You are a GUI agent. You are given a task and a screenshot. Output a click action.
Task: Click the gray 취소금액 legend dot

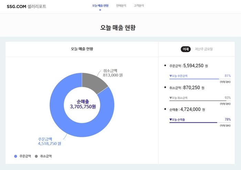point(36,156)
